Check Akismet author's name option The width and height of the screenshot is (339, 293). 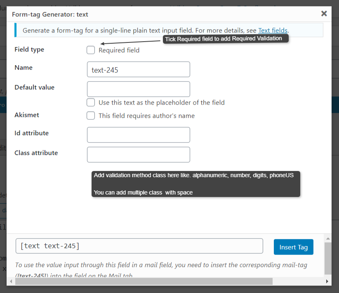[x=91, y=116]
